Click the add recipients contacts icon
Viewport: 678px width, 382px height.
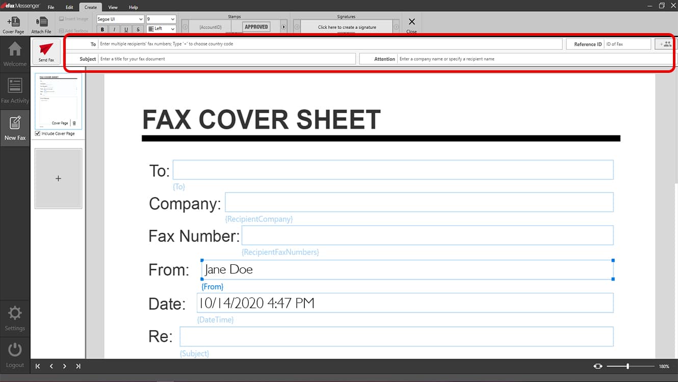coord(664,44)
